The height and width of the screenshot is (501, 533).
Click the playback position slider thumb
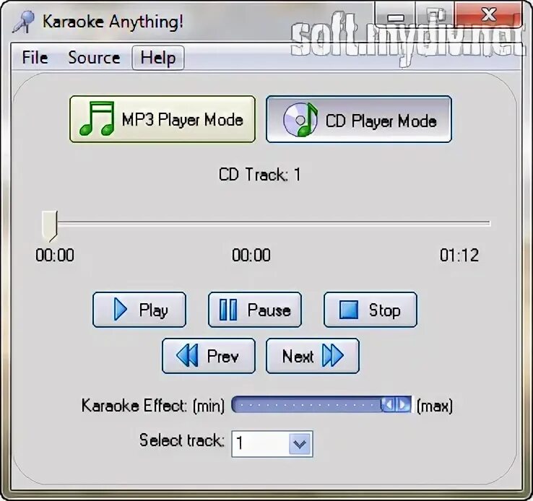click(x=50, y=226)
